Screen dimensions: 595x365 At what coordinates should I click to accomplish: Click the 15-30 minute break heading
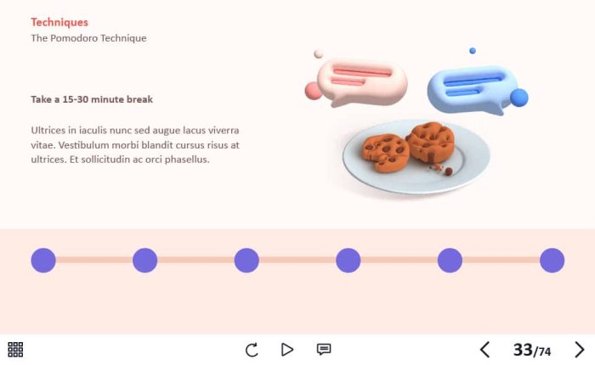[x=92, y=99]
